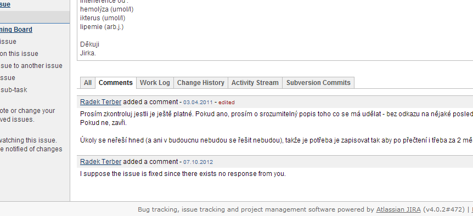The height and width of the screenshot is (216, 473).
Task: Select the Comments tab
Action: (116, 83)
